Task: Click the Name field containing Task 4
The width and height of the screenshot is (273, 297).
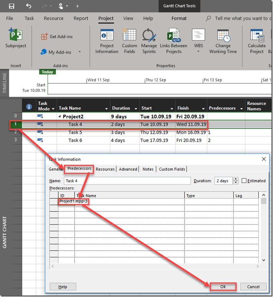Action: [x=127, y=181]
